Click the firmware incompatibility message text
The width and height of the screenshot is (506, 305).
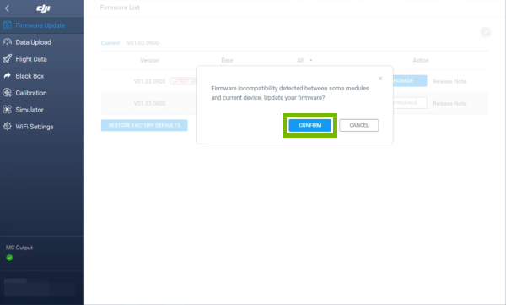[x=290, y=93]
